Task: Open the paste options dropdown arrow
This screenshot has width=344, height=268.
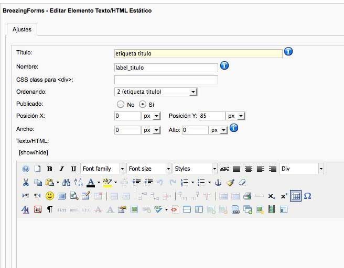Action: click(58, 182)
